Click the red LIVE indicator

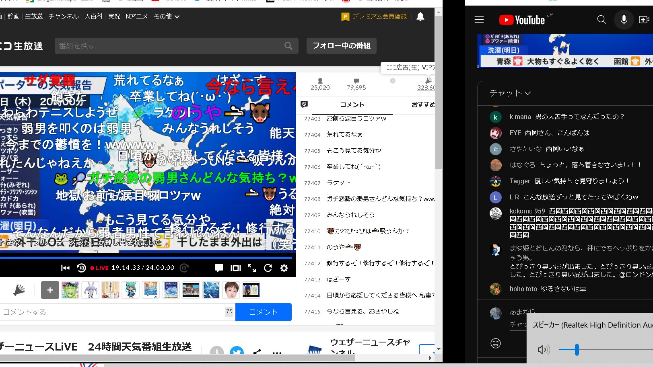[99, 268]
